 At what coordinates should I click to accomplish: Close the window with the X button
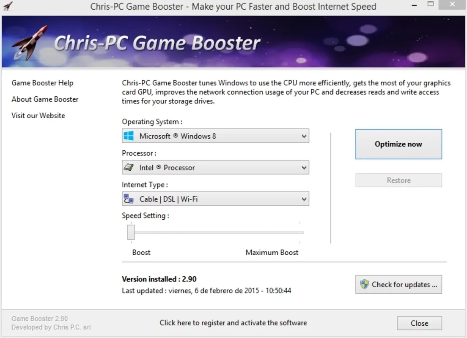[x=452, y=5]
